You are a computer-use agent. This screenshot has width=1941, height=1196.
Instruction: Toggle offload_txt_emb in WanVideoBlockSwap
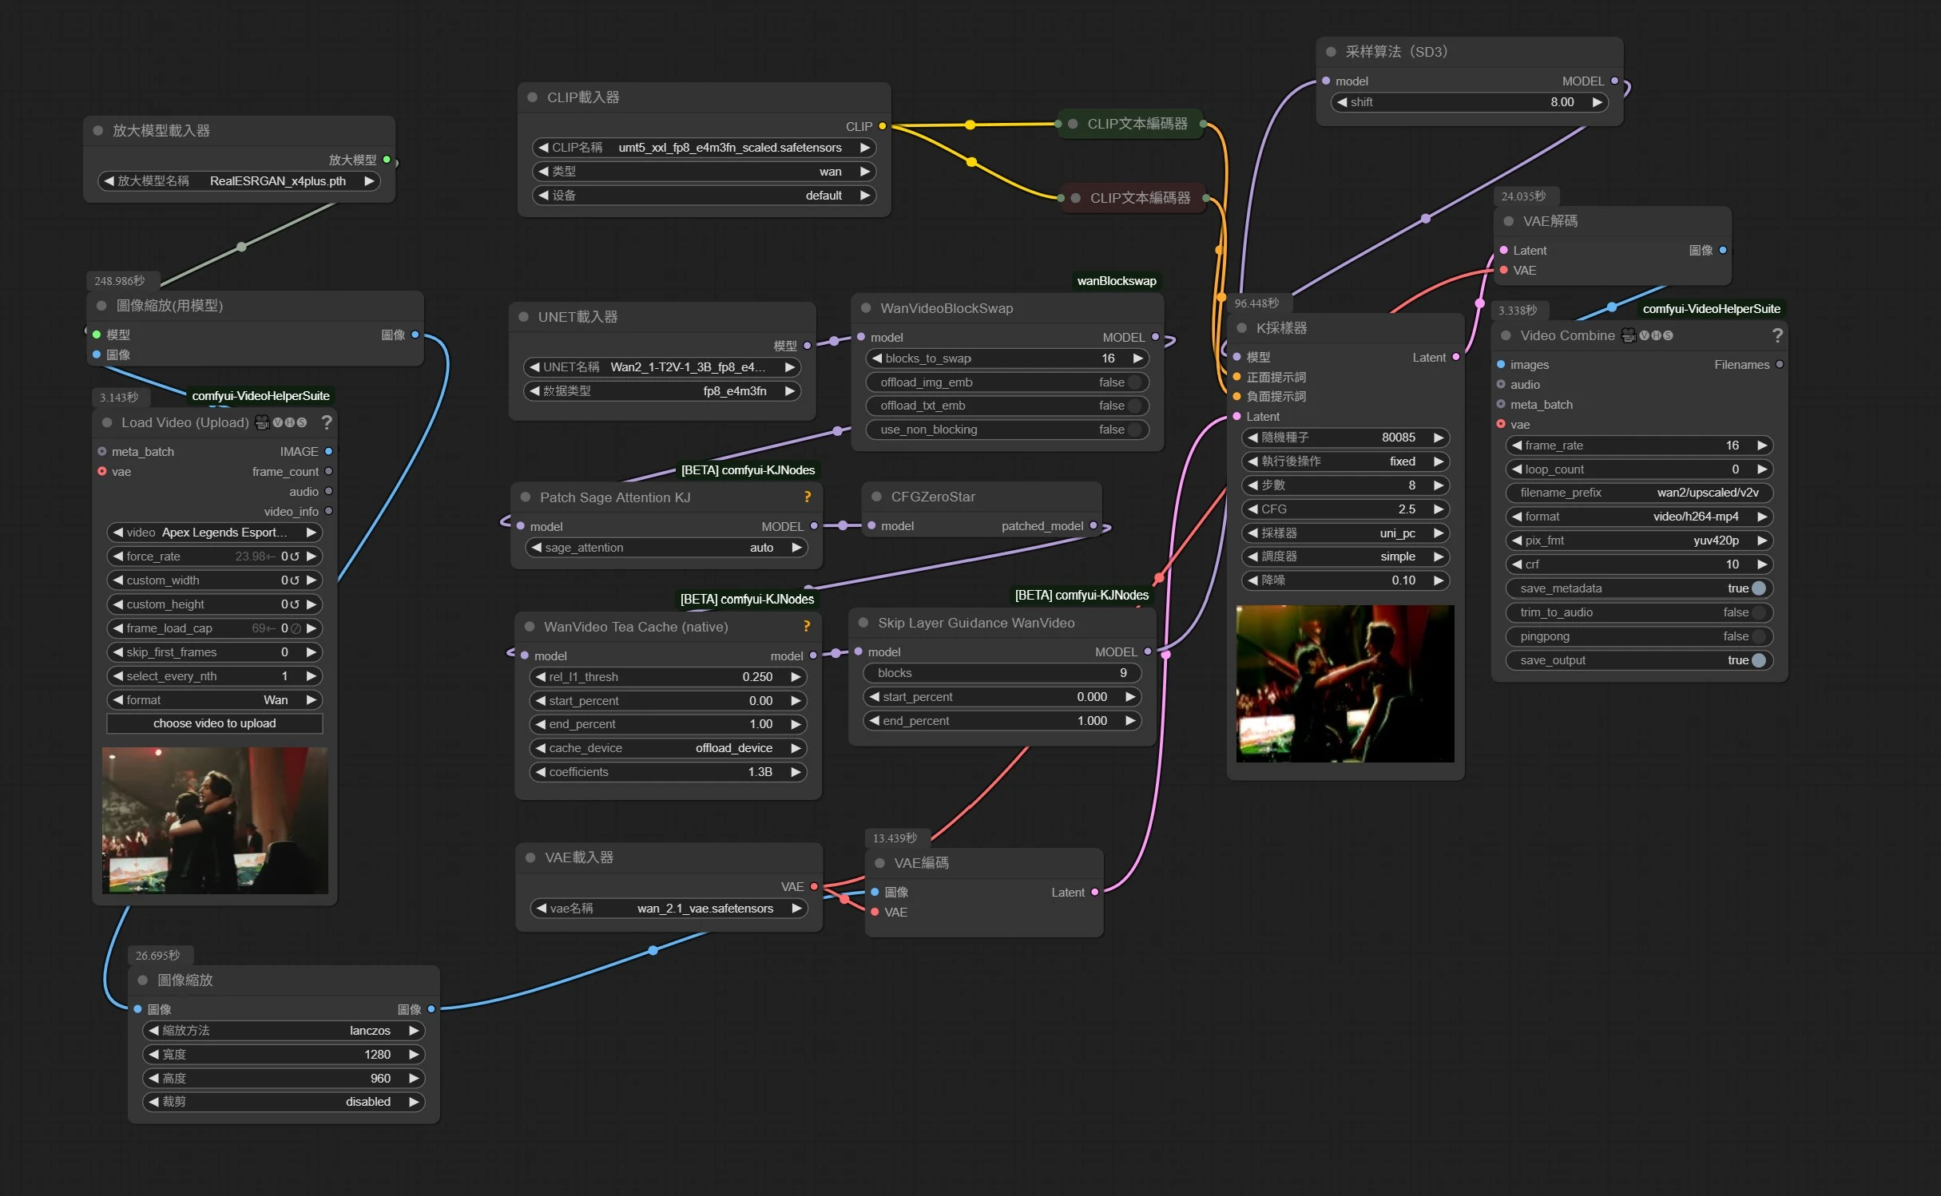[1007, 406]
